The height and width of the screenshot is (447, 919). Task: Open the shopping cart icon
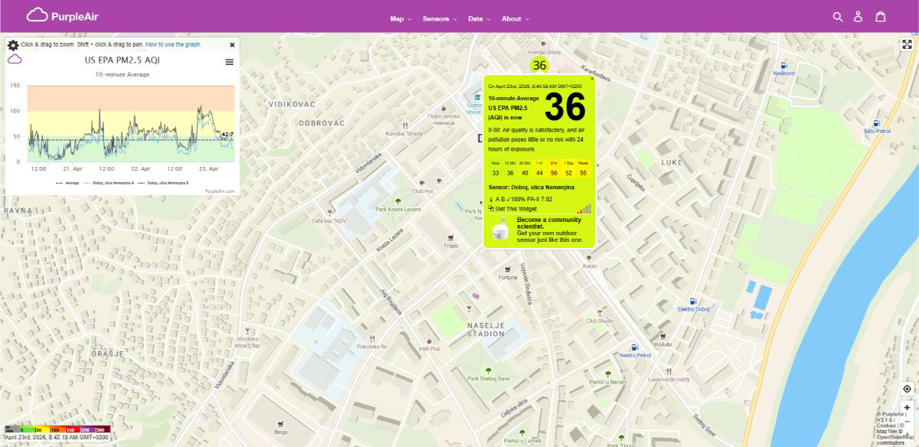(880, 17)
